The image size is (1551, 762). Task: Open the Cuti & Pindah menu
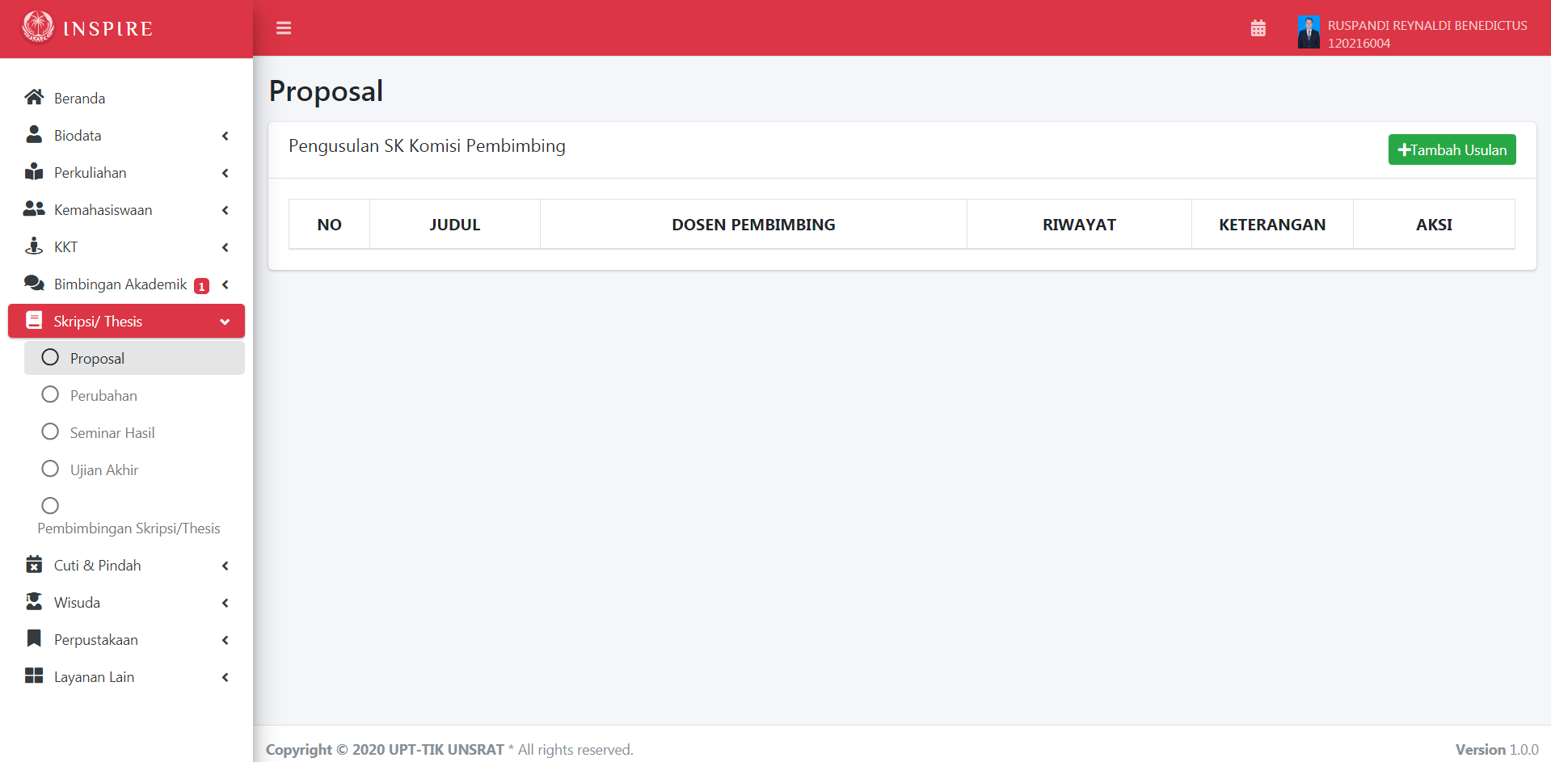pos(97,566)
